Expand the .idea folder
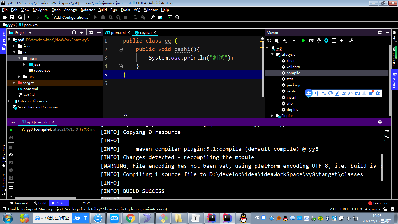This screenshot has width=398, height=224. click(x=14, y=46)
